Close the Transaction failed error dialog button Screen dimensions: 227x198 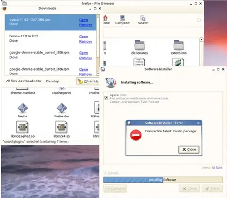click(x=189, y=149)
